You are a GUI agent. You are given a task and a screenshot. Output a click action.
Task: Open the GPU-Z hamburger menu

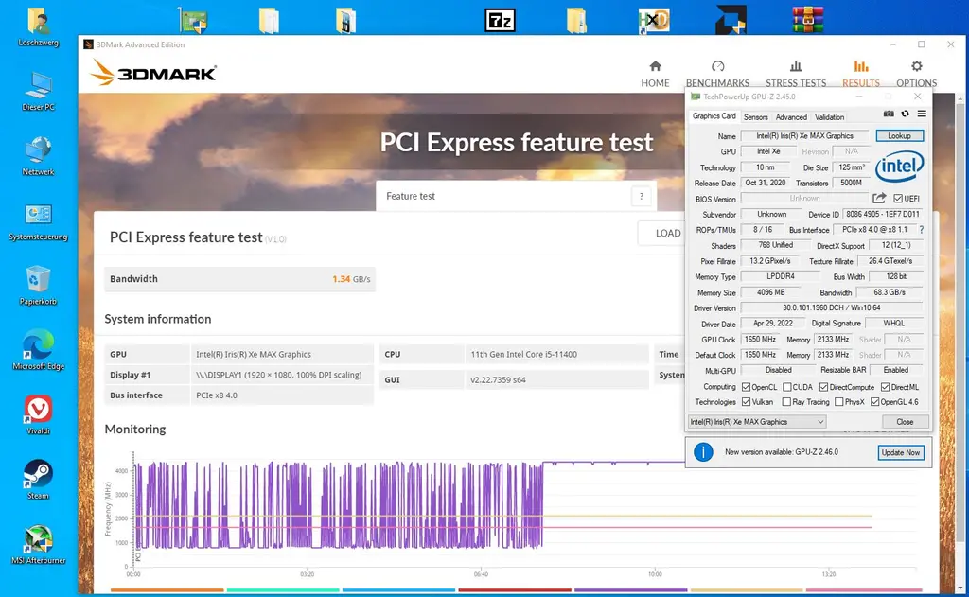coord(922,114)
